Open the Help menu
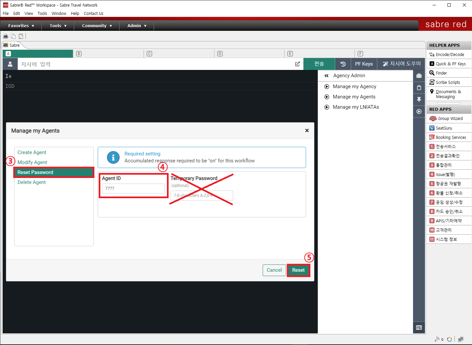This screenshot has width=472, height=345. (75, 14)
